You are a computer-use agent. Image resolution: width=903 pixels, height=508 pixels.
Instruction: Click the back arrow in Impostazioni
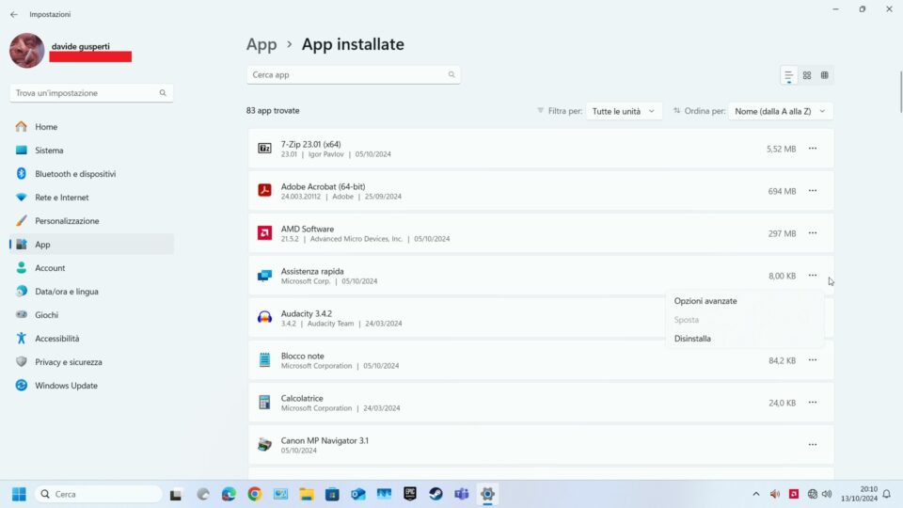(x=14, y=14)
